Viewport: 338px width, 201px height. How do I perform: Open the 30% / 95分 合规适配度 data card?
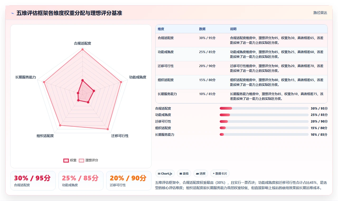pos(33,181)
